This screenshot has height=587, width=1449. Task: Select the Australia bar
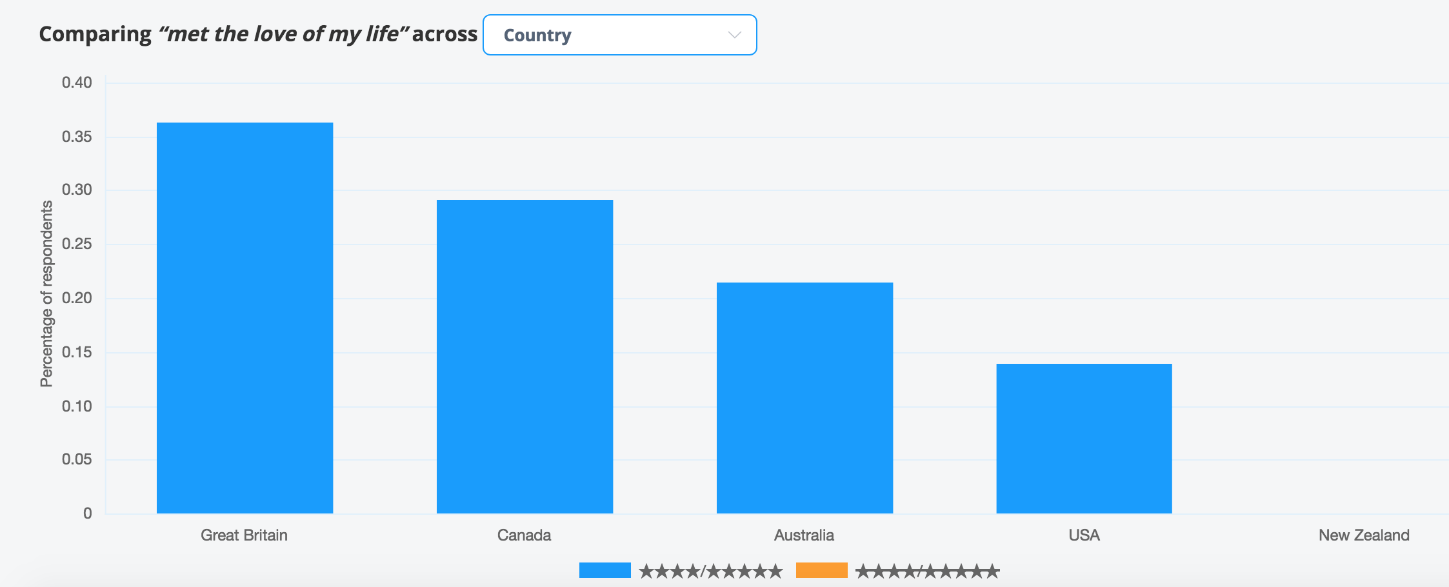(804, 398)
